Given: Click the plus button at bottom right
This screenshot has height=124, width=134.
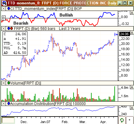Looking at the screenshot, I should click(x=130, y=120).
